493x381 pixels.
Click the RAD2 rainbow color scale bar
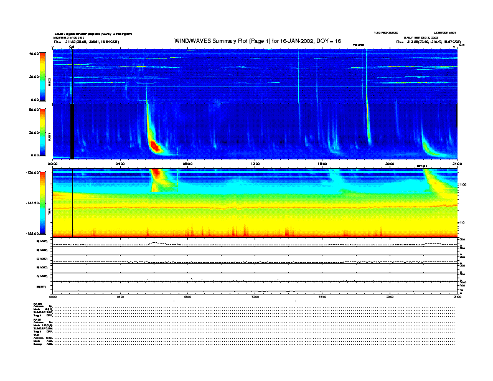click(x=42, y=77)
